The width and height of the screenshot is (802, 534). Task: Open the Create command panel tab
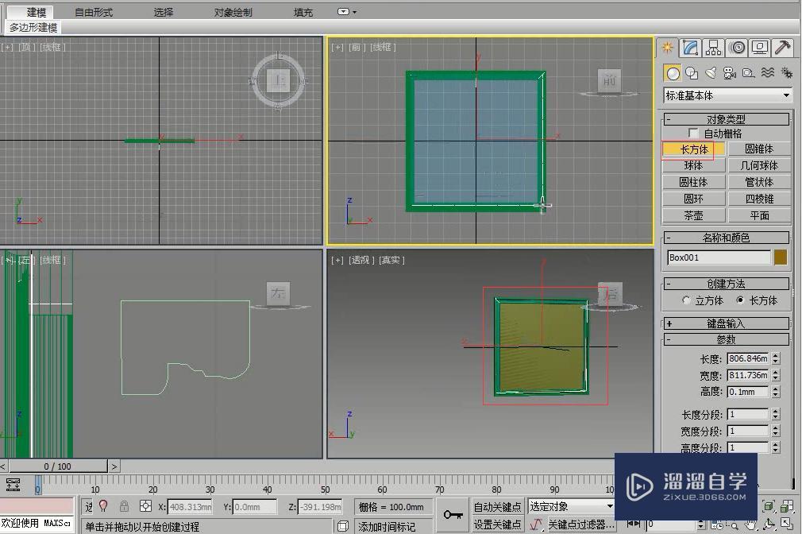tap(668, 48)
